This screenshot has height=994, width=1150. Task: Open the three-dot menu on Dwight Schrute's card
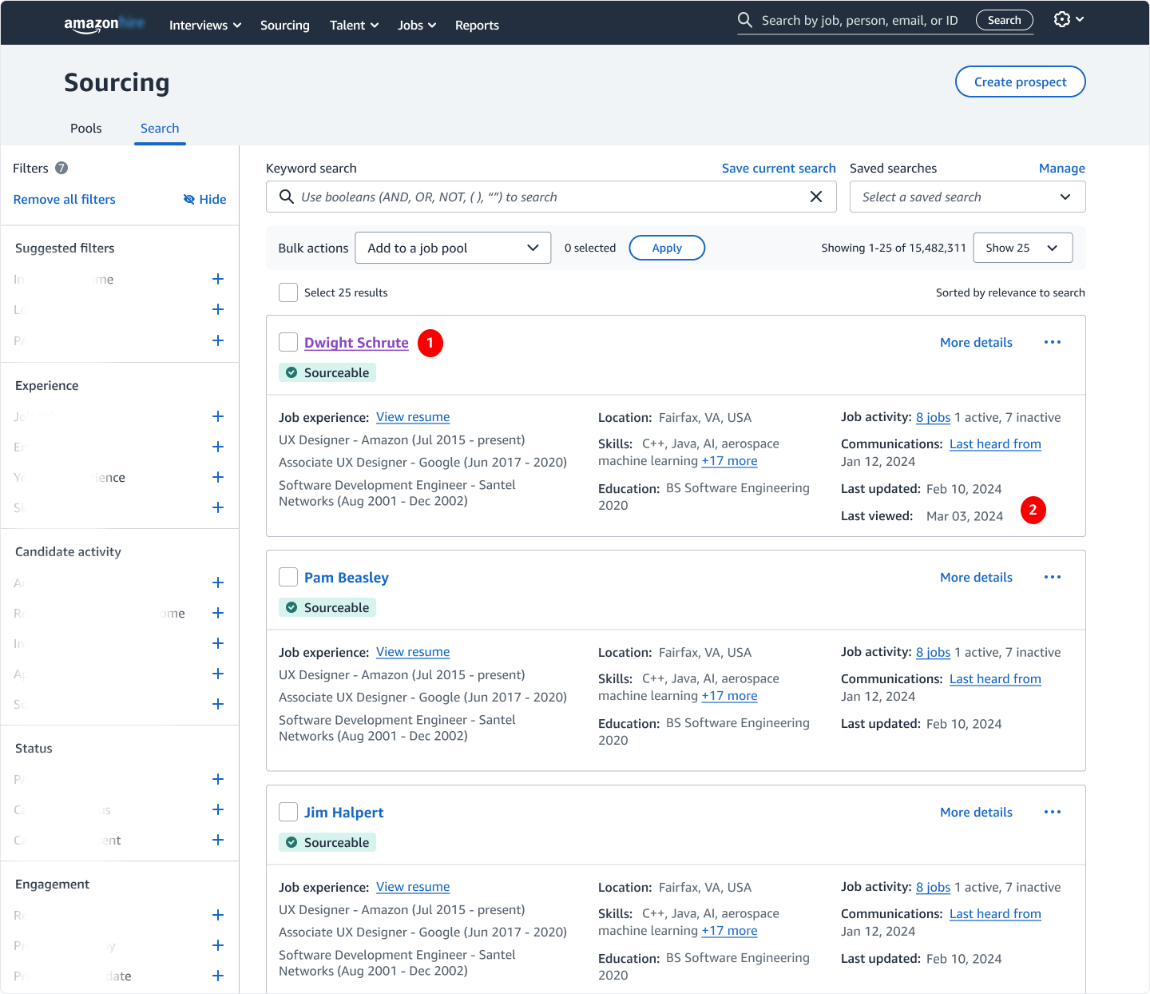click(1053, 342)
